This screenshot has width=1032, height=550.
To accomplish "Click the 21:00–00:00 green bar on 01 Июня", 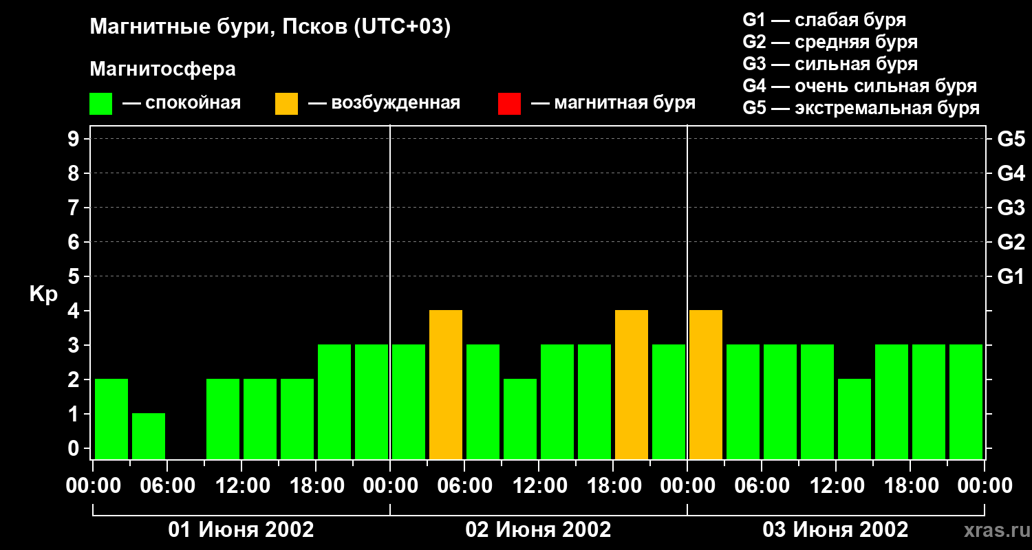I will coord(372,401).
